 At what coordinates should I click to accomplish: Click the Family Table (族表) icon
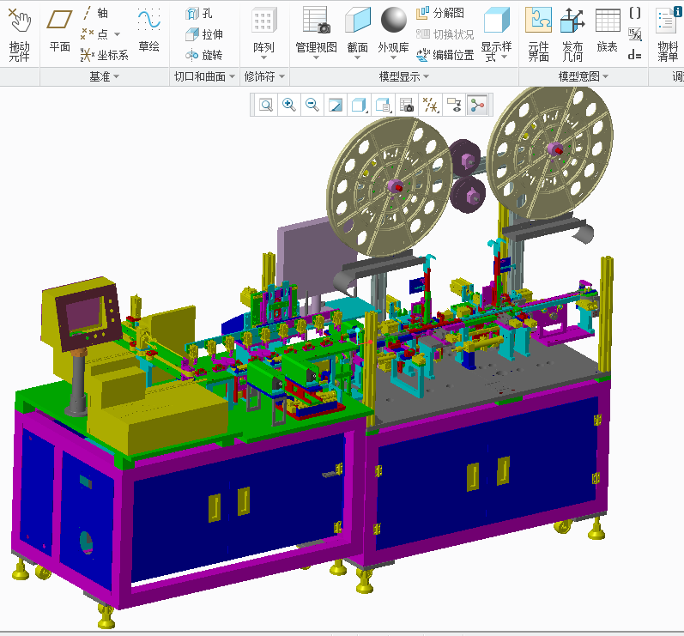[x=607, y=32]
